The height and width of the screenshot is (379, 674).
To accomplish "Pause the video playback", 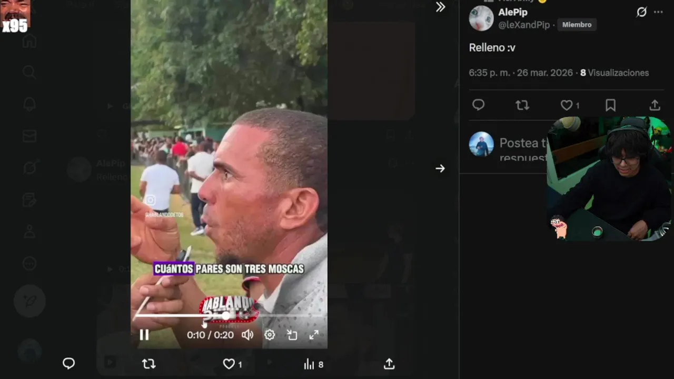I will (x=144, y=335).
